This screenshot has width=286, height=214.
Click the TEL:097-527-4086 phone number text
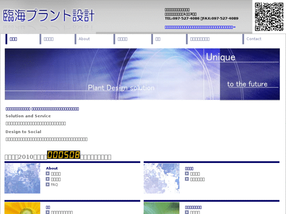tap(182, 18)
